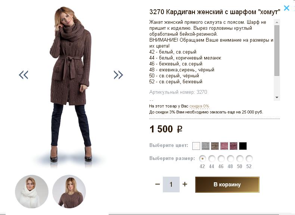Choose the light gray color swatch
This screenshot has width=295, height=215.
point(205,146)
